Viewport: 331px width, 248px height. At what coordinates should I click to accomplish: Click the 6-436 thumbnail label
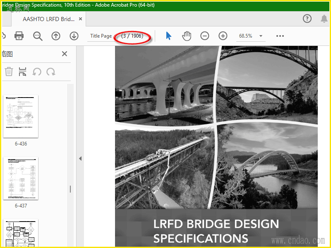pyautogui.click(x=21, y=144)
